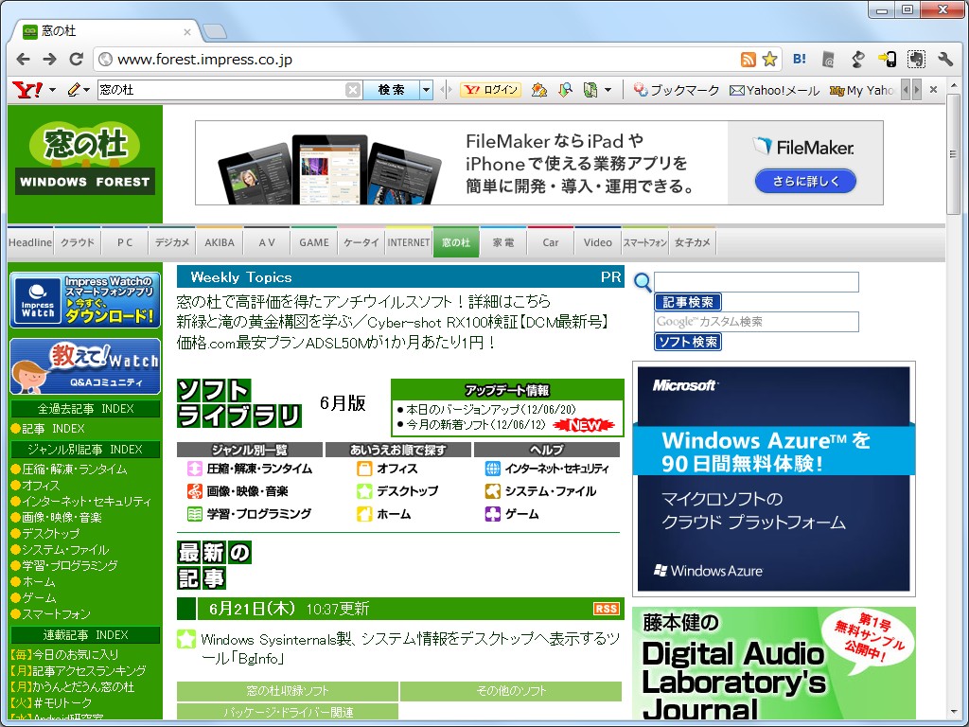Click the Hatena B! bookmark icon
The width and height of the screenshot is (969, 727).
pos(799,59)
